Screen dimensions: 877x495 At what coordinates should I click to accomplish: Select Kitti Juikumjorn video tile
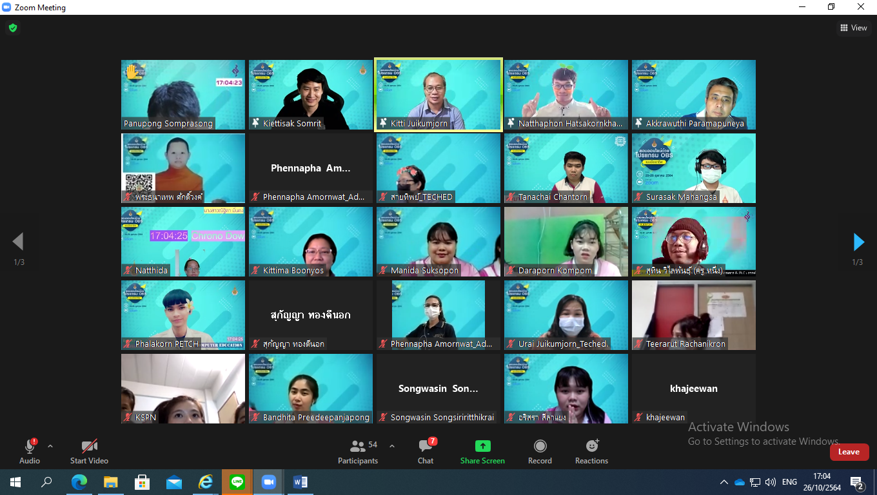coord(438,95)
